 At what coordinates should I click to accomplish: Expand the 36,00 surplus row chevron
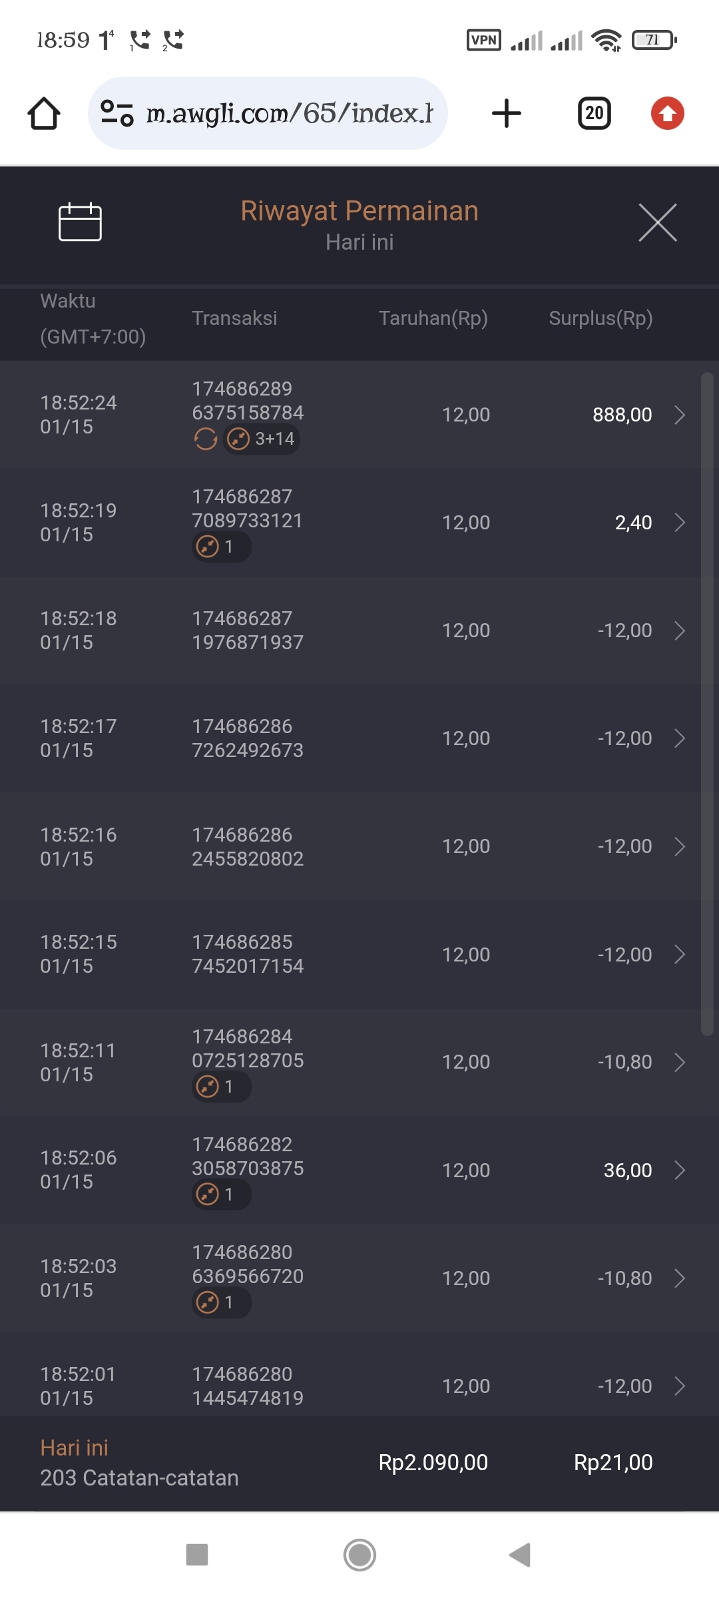(680, 1170)
